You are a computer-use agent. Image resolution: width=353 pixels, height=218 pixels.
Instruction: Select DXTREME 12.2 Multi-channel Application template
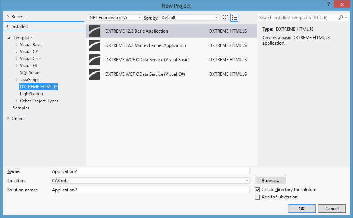pyautogui.click(x=172, y=45)
